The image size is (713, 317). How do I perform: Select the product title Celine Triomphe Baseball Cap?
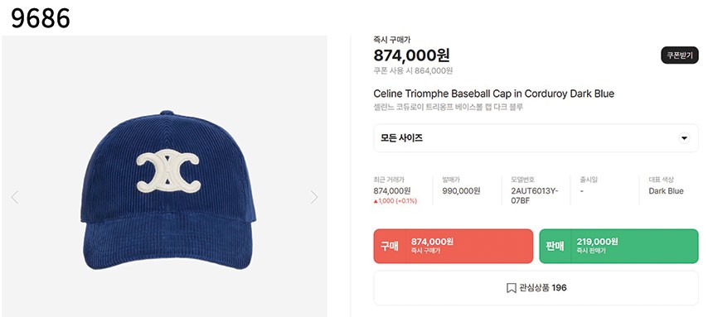coord(494,94)
